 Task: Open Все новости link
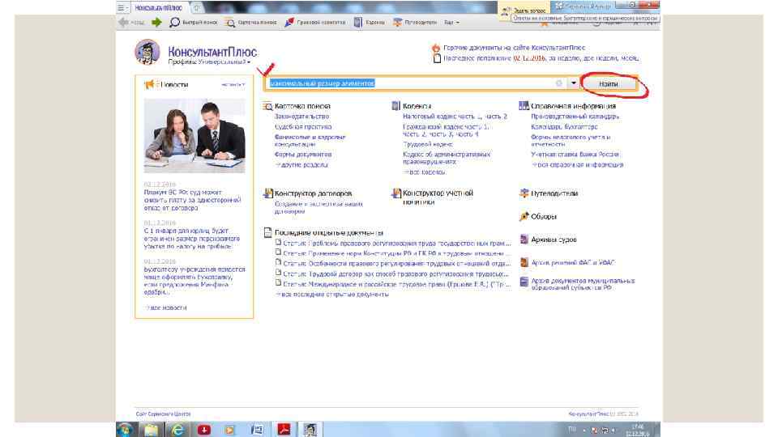pos(167,308)
